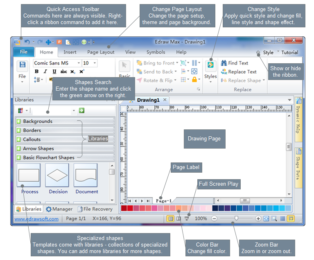Select the Decision shape thumbnail
Screen dimensions: 314x260
[x=57, y=175]
